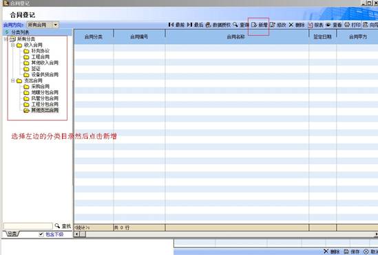The width and height of the screenshot is (378, 255).
Task: Click 合同方向 combo box showing 所有合同
Action: [43, 25]
